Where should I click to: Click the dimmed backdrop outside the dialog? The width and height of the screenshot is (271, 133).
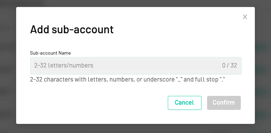coord(8,69)
